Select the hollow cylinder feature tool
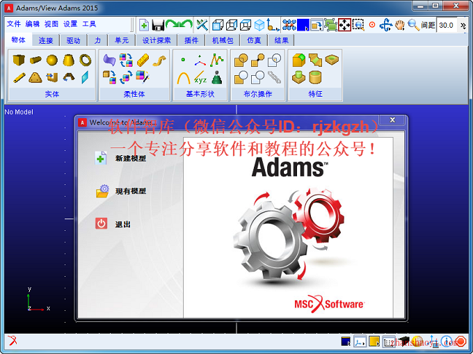473x354 pixels. (x=315, y=77)
